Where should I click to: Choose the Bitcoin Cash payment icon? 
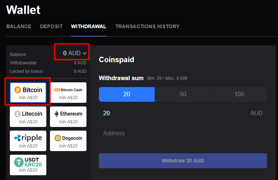(57, 90)
